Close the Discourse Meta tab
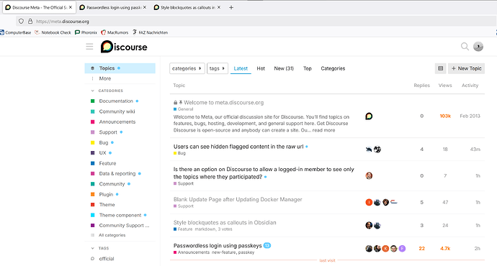Viewport: 497px width, 266px height. point(71,7)
